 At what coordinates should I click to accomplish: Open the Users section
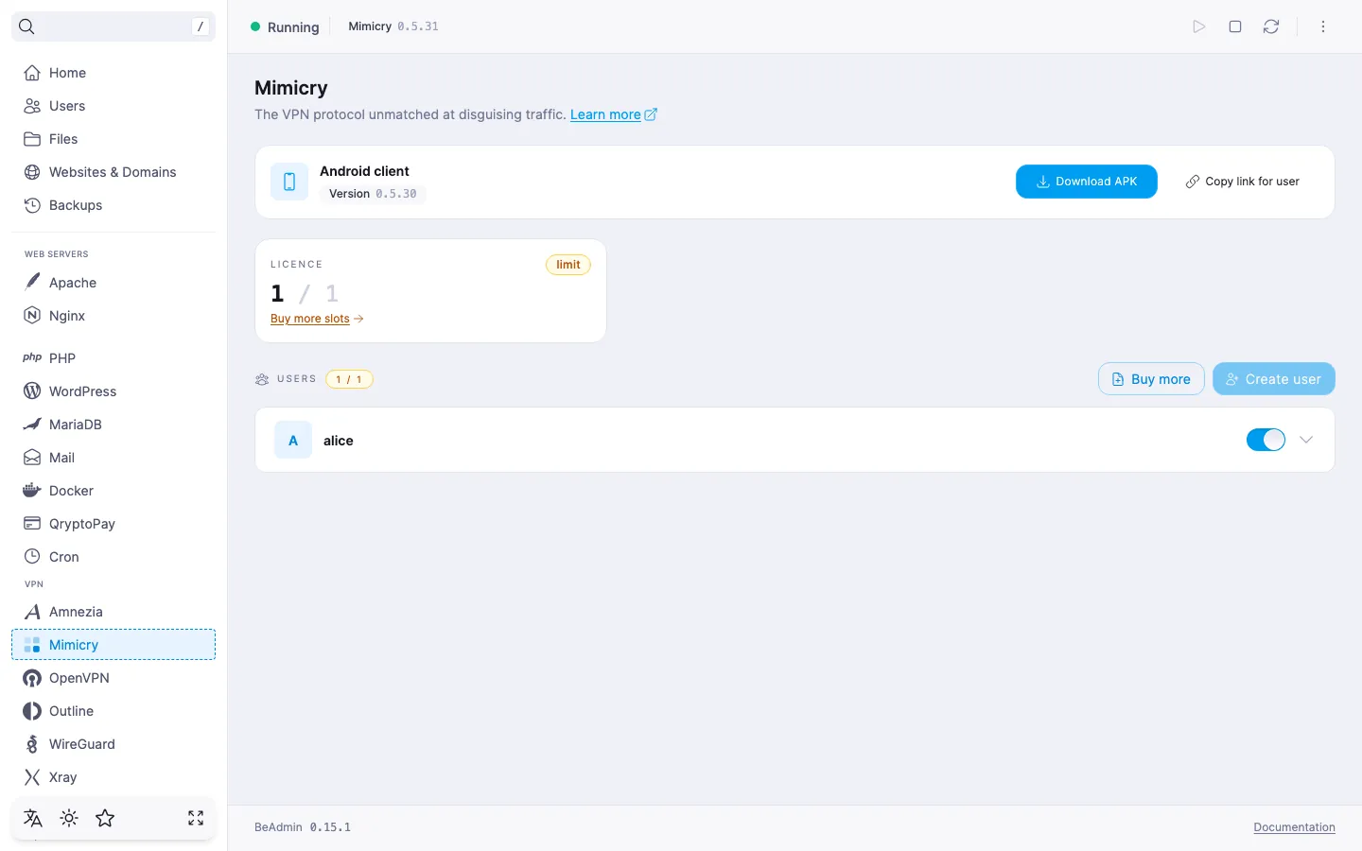[113, 106]
